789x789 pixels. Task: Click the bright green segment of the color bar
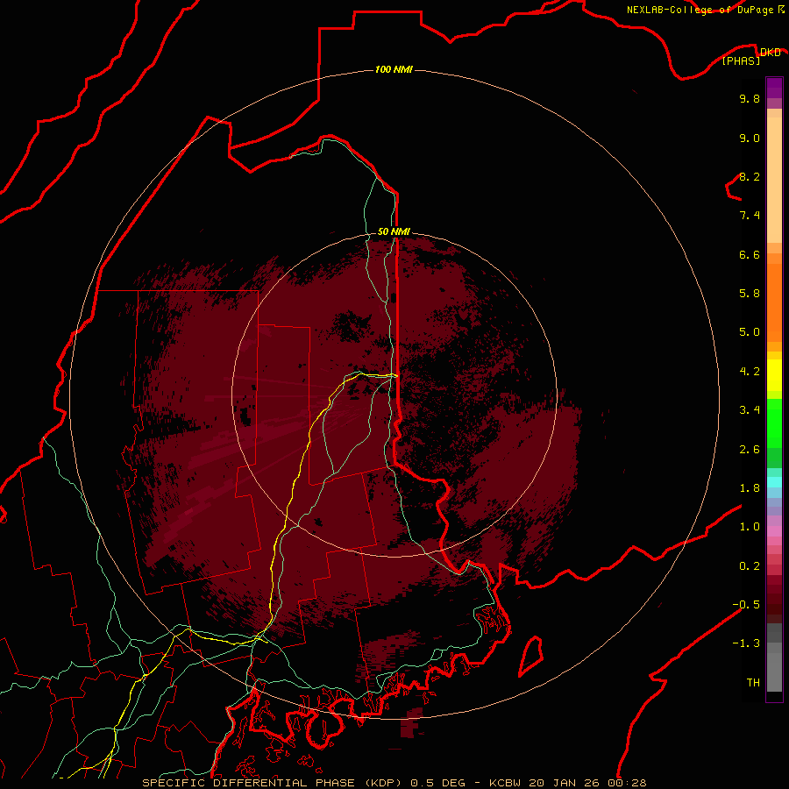774,423
